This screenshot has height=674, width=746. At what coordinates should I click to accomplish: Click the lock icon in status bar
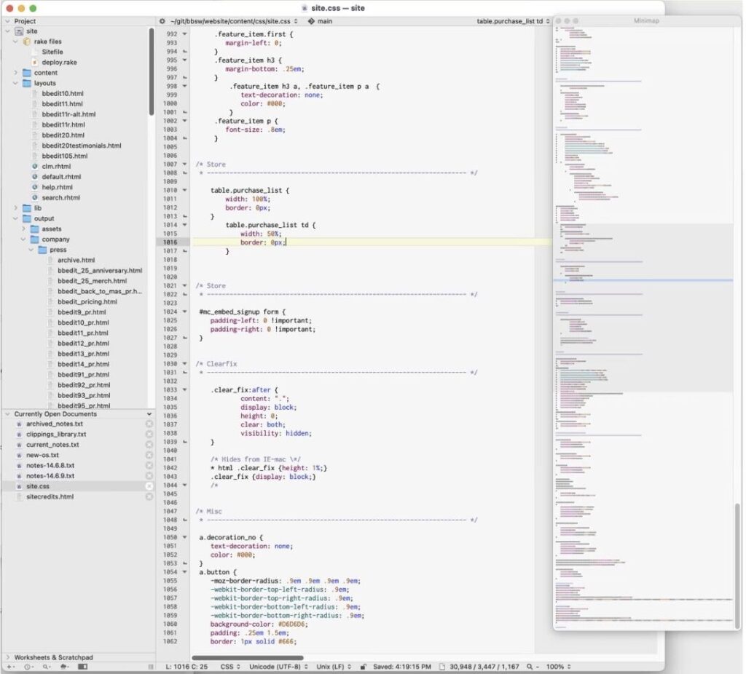(363, 666)
